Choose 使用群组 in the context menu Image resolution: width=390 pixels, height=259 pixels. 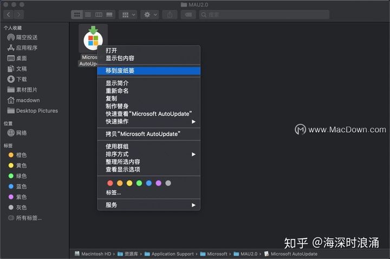pos(149,146)
